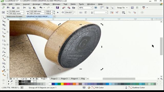Click the horizontal scrollbar thumb
The image size is (164, 92).
(x=119, y=79)
